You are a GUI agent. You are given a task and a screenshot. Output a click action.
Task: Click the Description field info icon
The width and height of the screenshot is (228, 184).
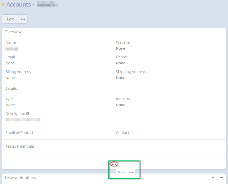click(28, 114)
